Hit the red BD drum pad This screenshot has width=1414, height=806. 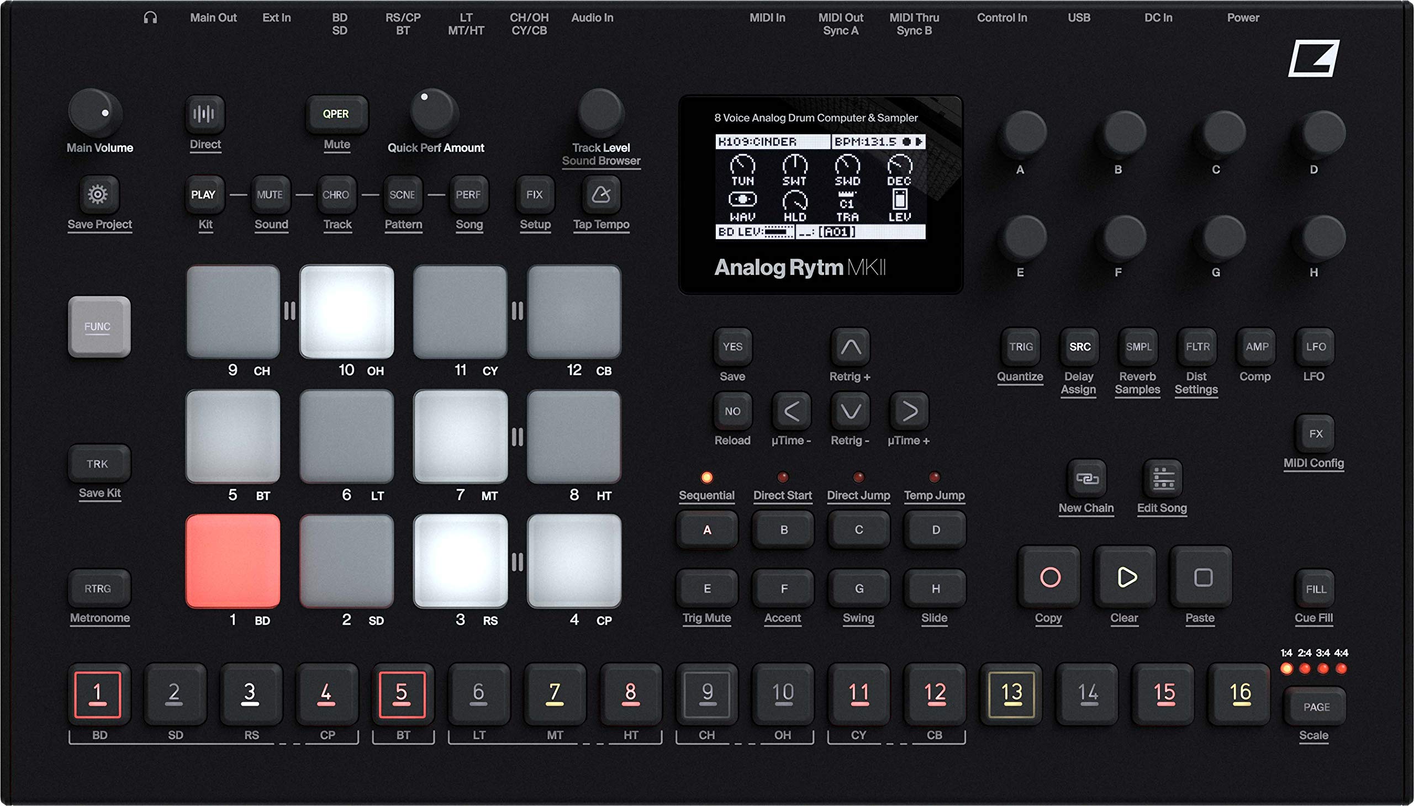(233, 562)
